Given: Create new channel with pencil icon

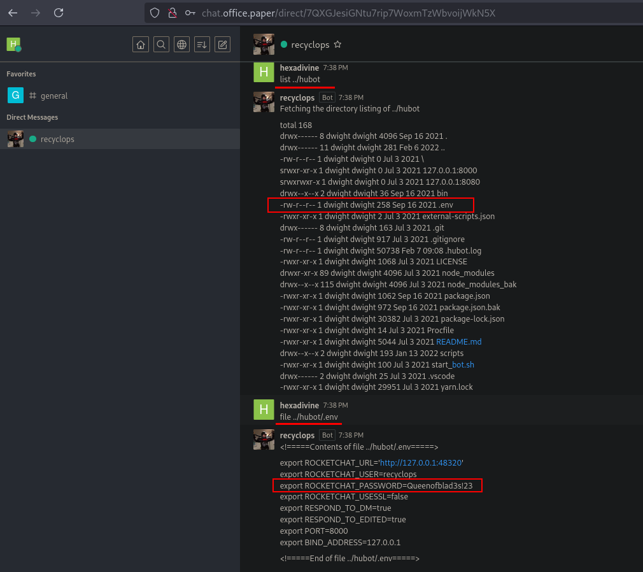Looking at the screenshot, I should (222, 45).
